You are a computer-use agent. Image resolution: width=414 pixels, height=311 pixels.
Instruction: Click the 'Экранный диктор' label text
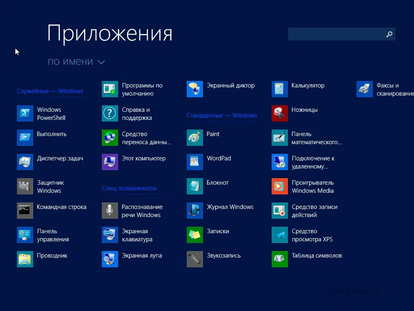point(231,85)
